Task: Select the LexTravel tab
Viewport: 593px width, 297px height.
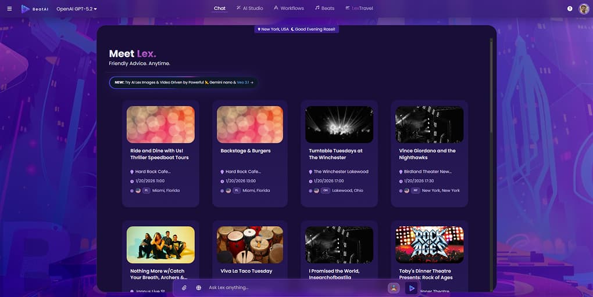Action: [359, 8]
